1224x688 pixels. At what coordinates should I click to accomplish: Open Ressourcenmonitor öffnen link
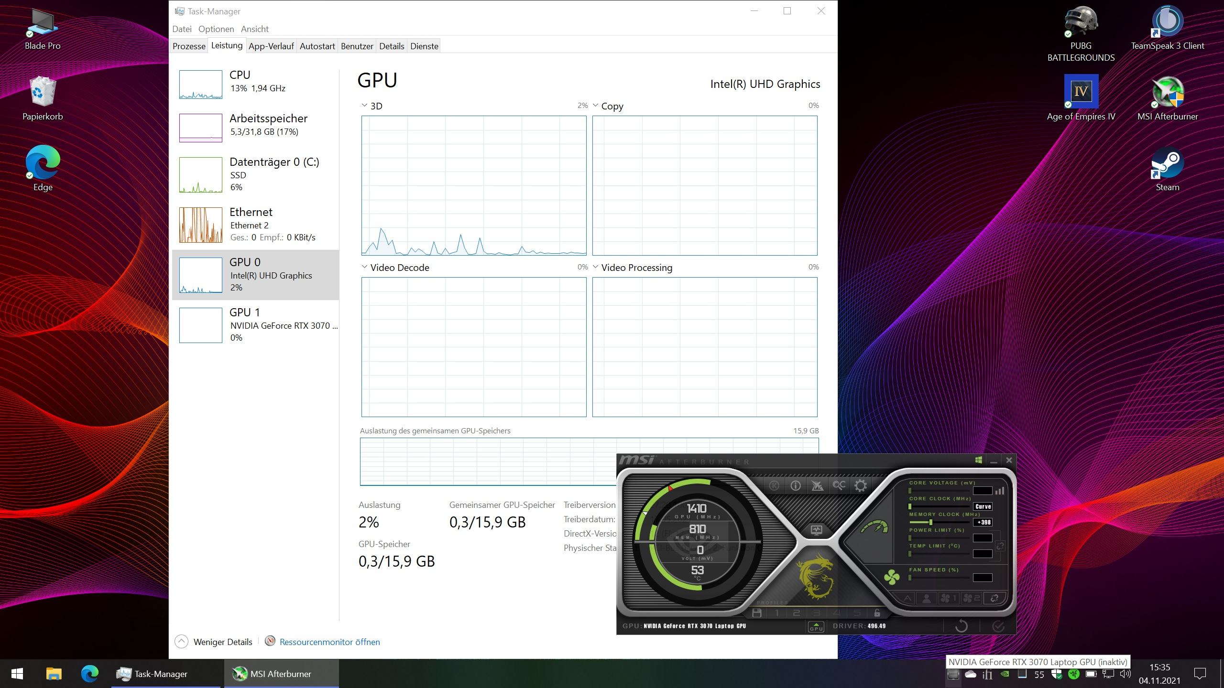pyautogui.click(x=330, y=642)
